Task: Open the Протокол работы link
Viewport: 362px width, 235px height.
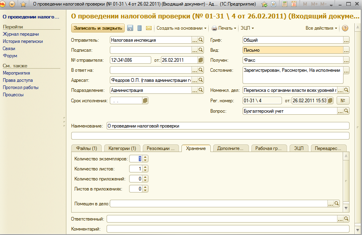Action: (21, 87)
